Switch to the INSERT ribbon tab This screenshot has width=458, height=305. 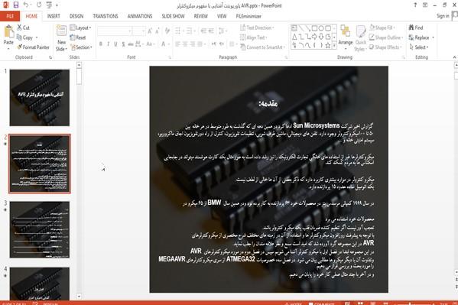coord(54,16)
